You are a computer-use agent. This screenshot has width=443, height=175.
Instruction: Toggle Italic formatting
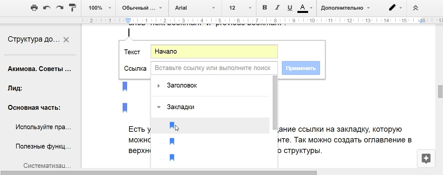point(277,8)
